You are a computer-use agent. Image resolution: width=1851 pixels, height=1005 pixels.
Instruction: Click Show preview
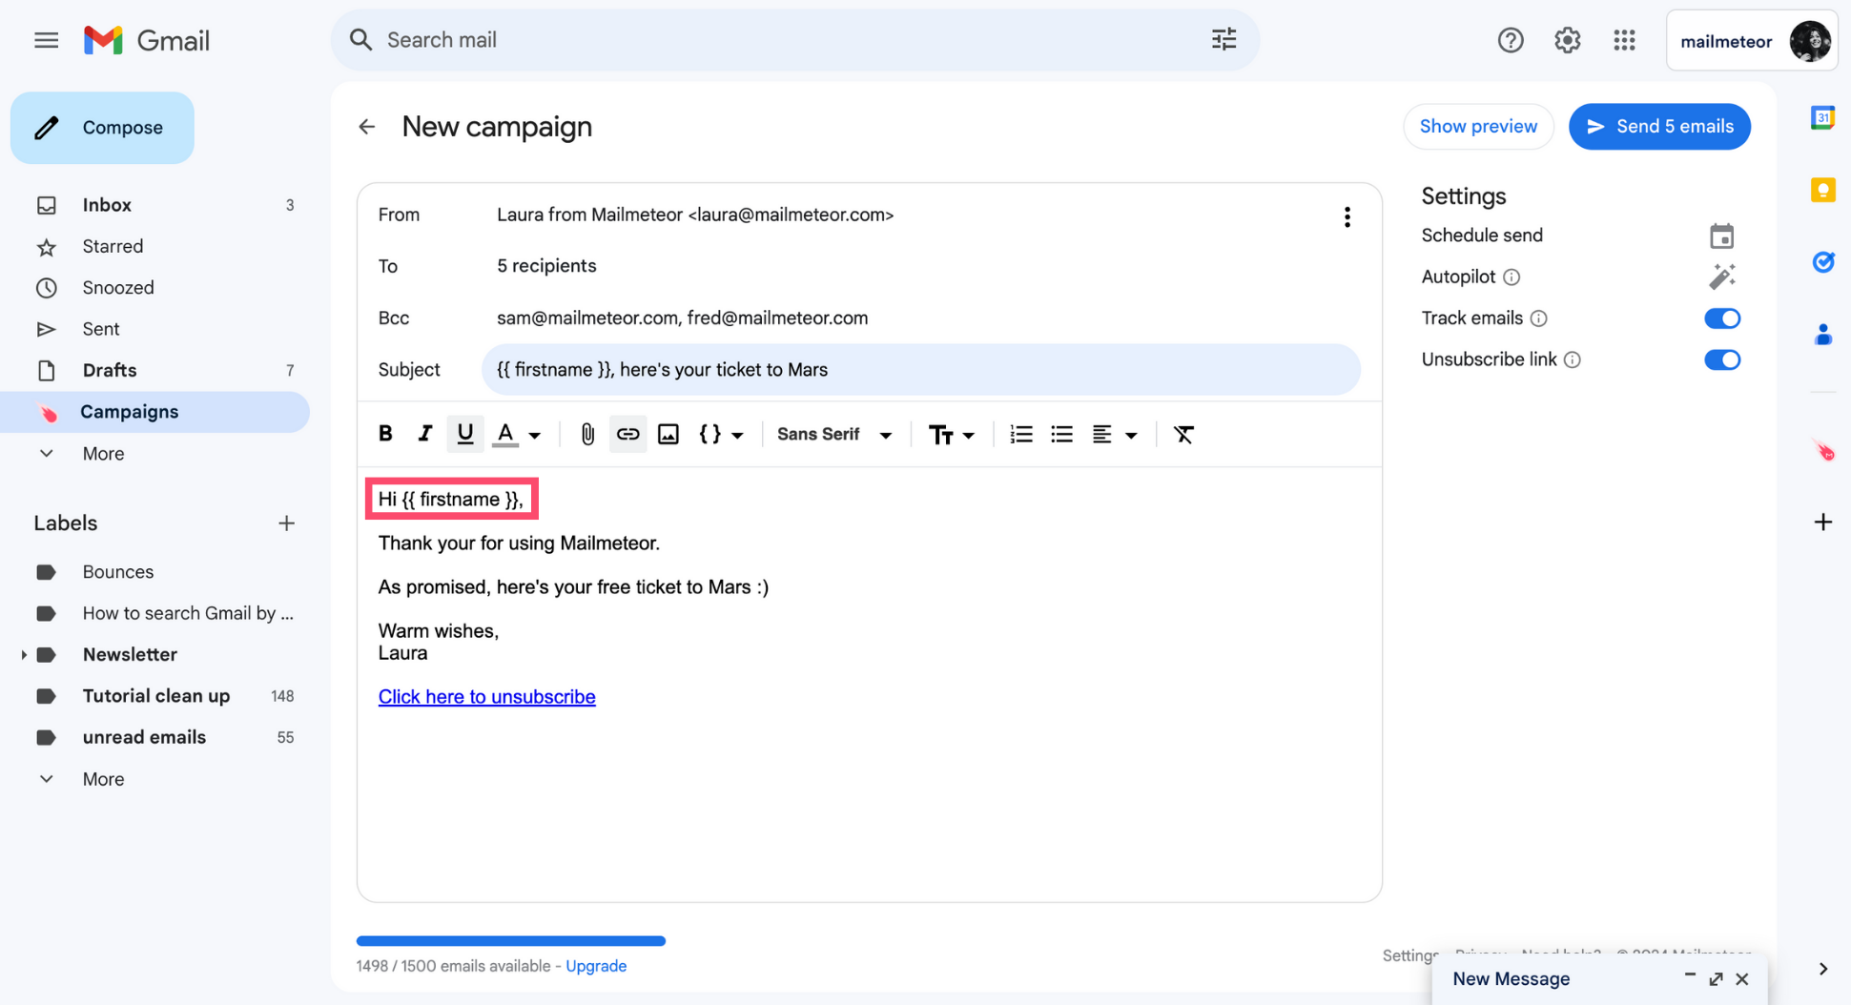[x=1478, y=127]
